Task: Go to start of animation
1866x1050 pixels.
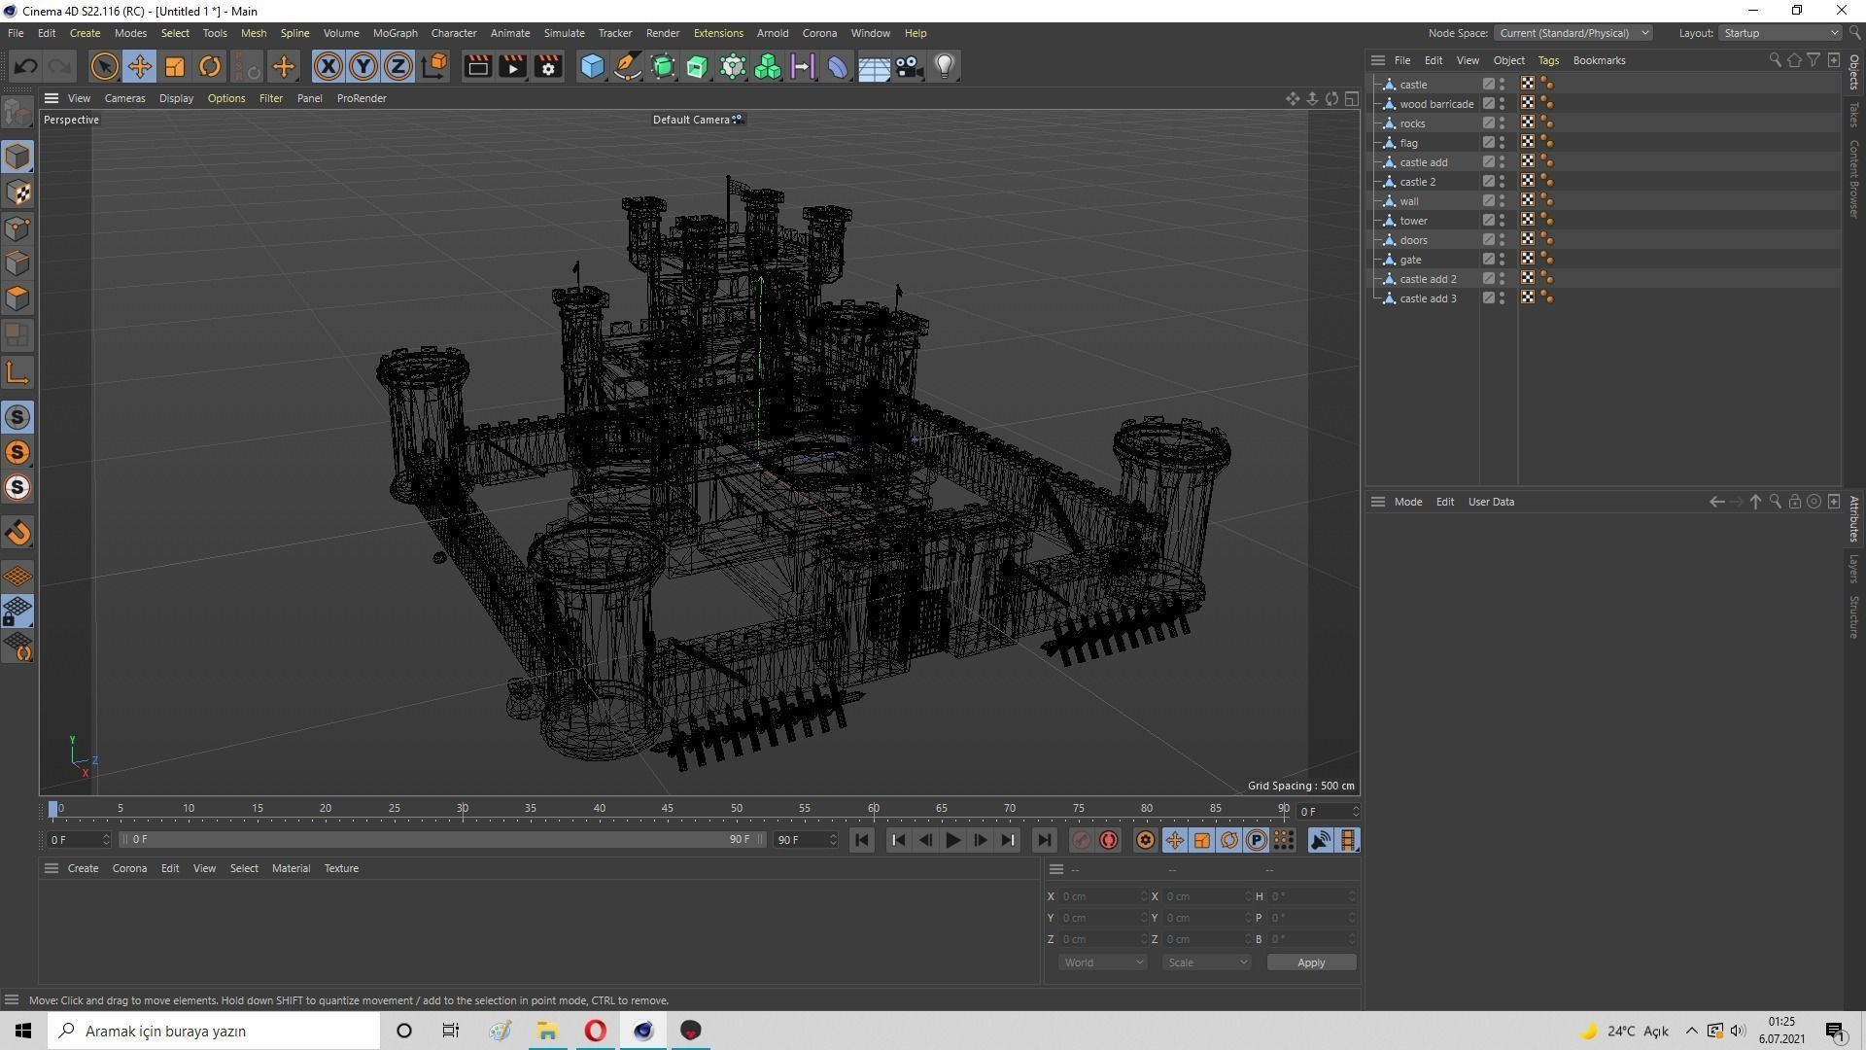Action: point(862,840)
